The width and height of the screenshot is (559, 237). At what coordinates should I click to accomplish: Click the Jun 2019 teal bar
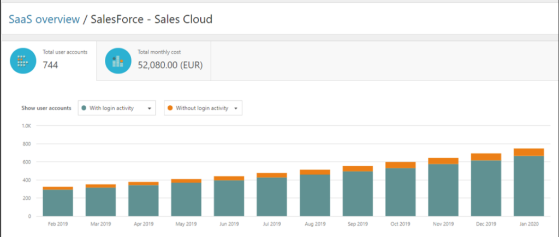click(x=229, y=198)
